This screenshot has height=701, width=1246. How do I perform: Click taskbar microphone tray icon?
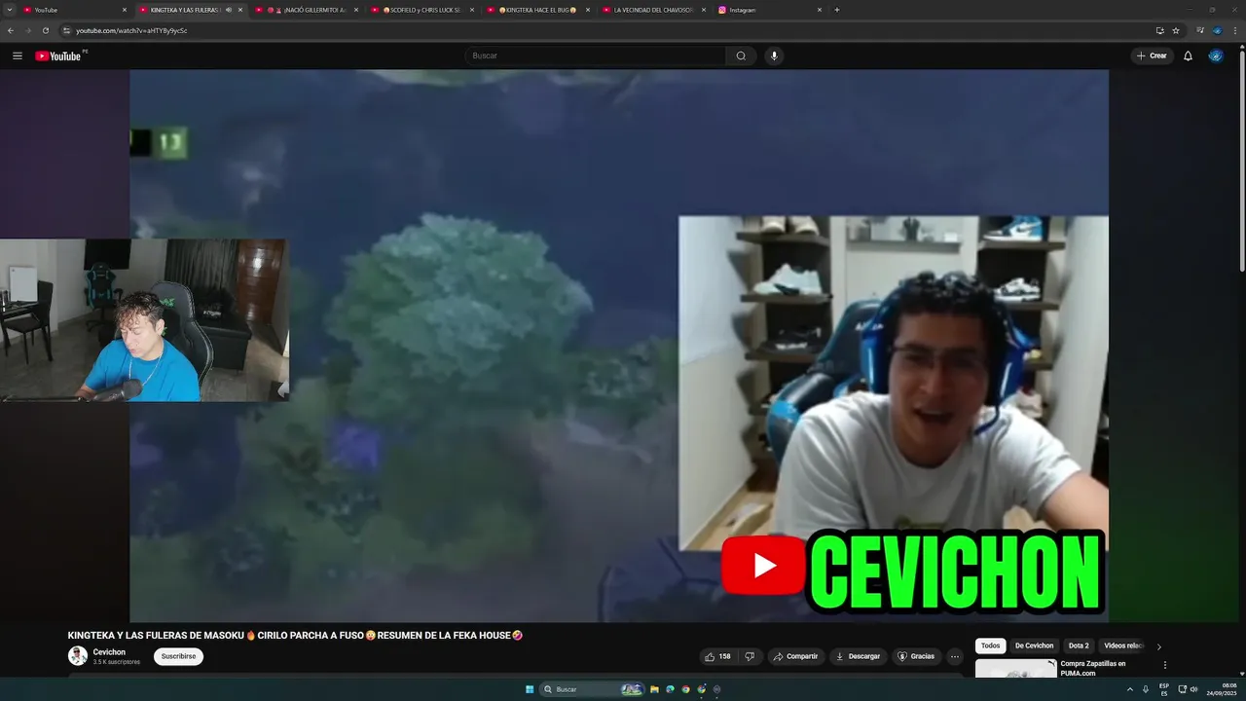[x=1146, y=689]
